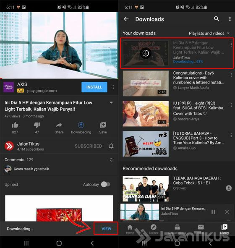The width and height of the screenshot is (235, 248).
Task: Tap the video progress bar under the player
Action: click(x=59, y=78)
